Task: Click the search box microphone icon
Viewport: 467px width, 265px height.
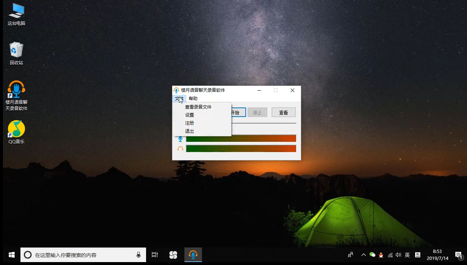Action: [x=139, y=255]
